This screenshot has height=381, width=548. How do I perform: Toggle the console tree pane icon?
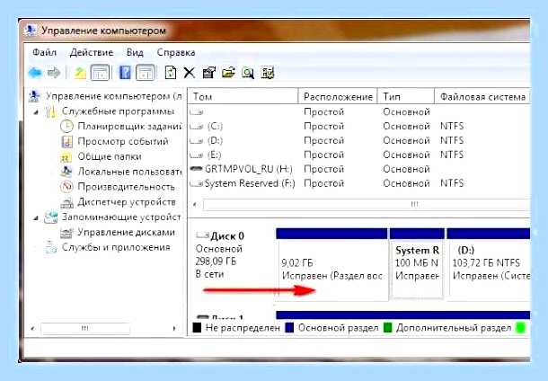coord(100,73)
